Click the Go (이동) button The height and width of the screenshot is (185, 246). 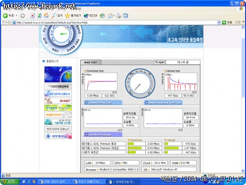click(227, 22)
